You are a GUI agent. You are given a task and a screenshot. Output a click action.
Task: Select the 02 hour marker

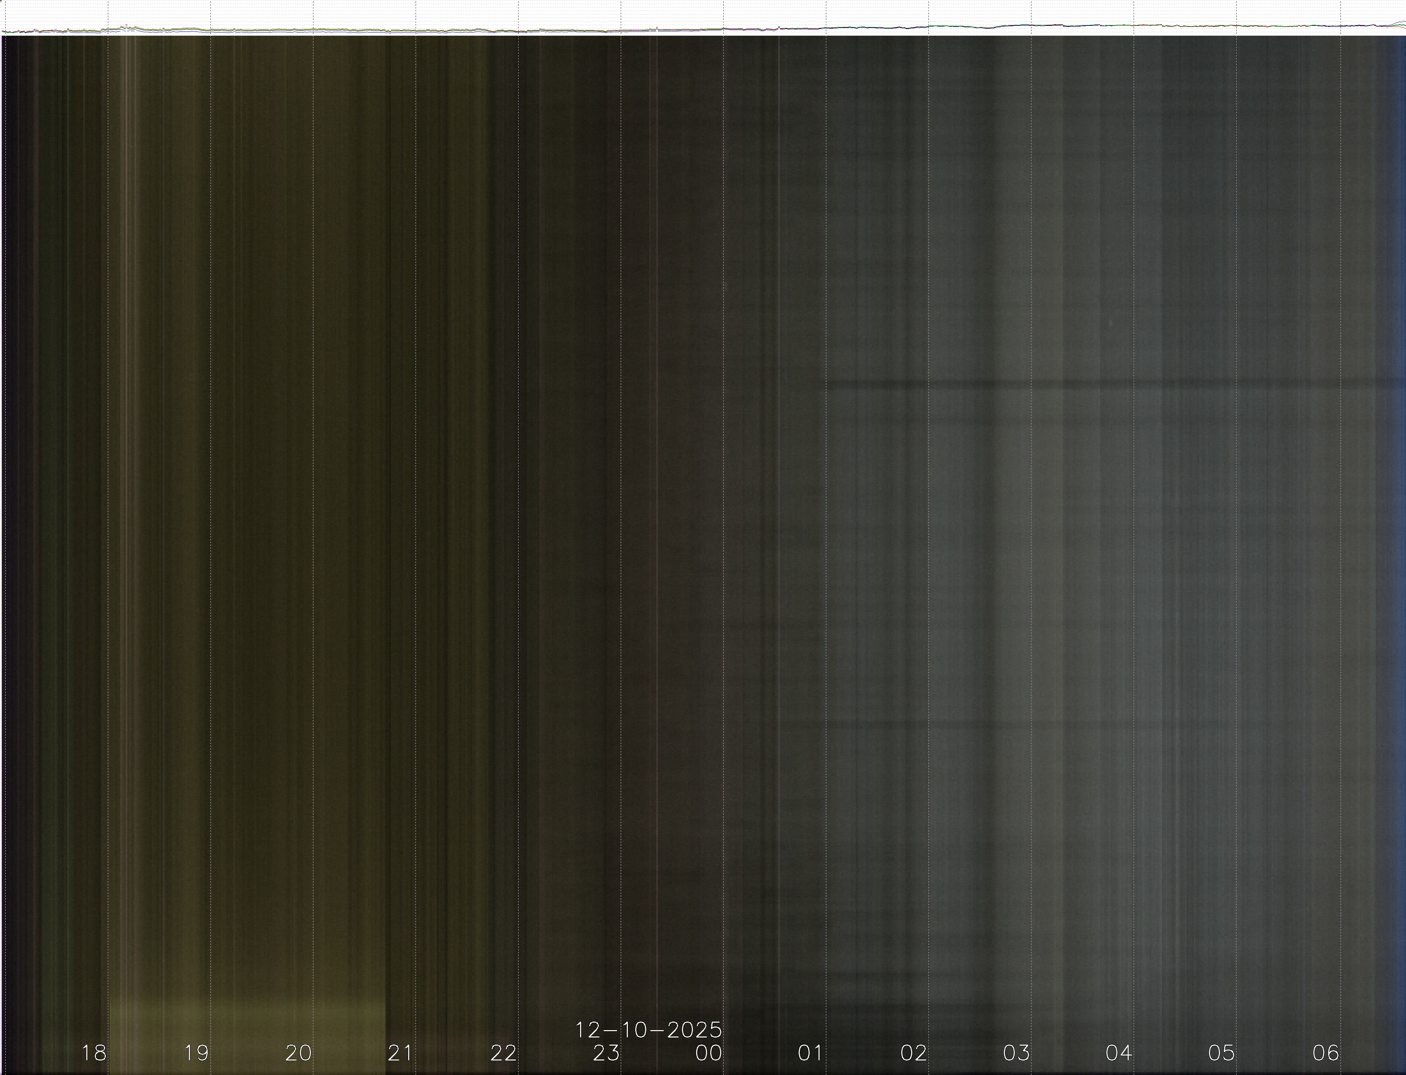tap(913, 1053)
